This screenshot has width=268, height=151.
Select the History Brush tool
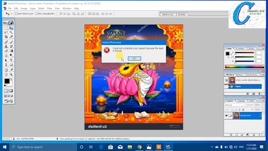pyautogui.click(x=11, y=47)
